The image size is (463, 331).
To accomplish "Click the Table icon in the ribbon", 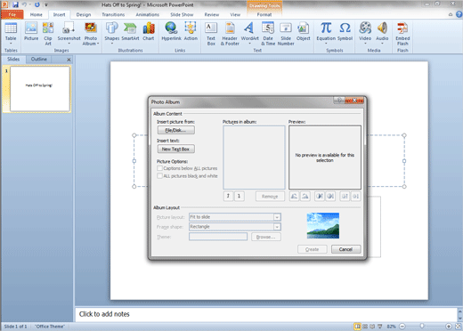I will point(11,28).
